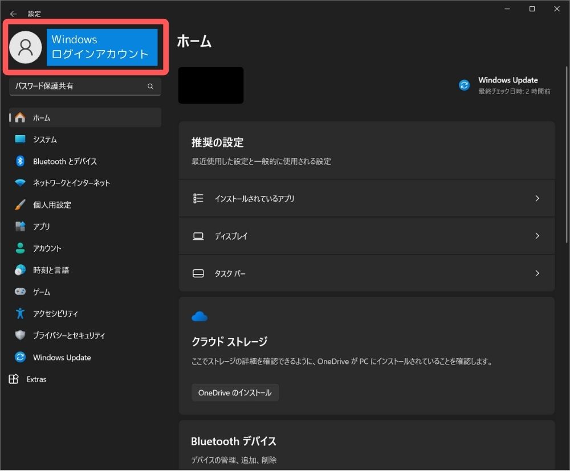Click the installed apps list icon
Viewport: 570px width, 471px height.
click(x=198, y=199)
